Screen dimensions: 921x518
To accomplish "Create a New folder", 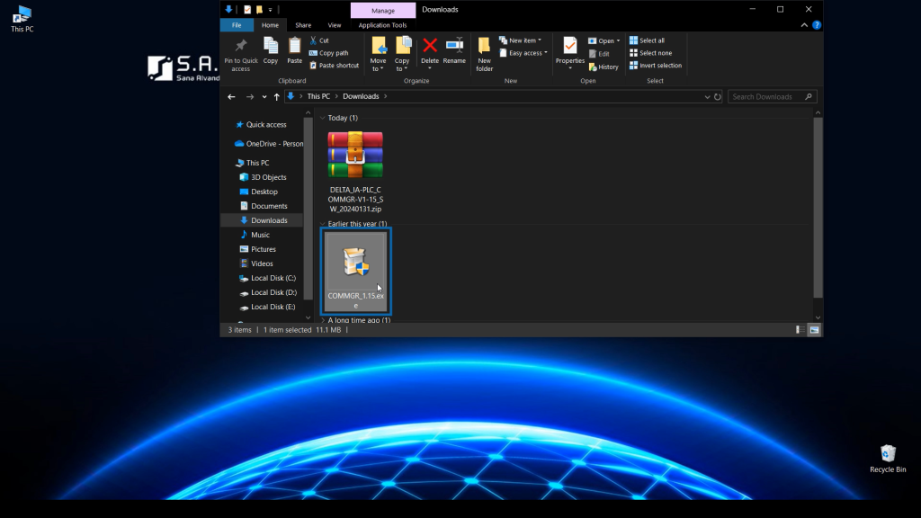I will point(485,54).
